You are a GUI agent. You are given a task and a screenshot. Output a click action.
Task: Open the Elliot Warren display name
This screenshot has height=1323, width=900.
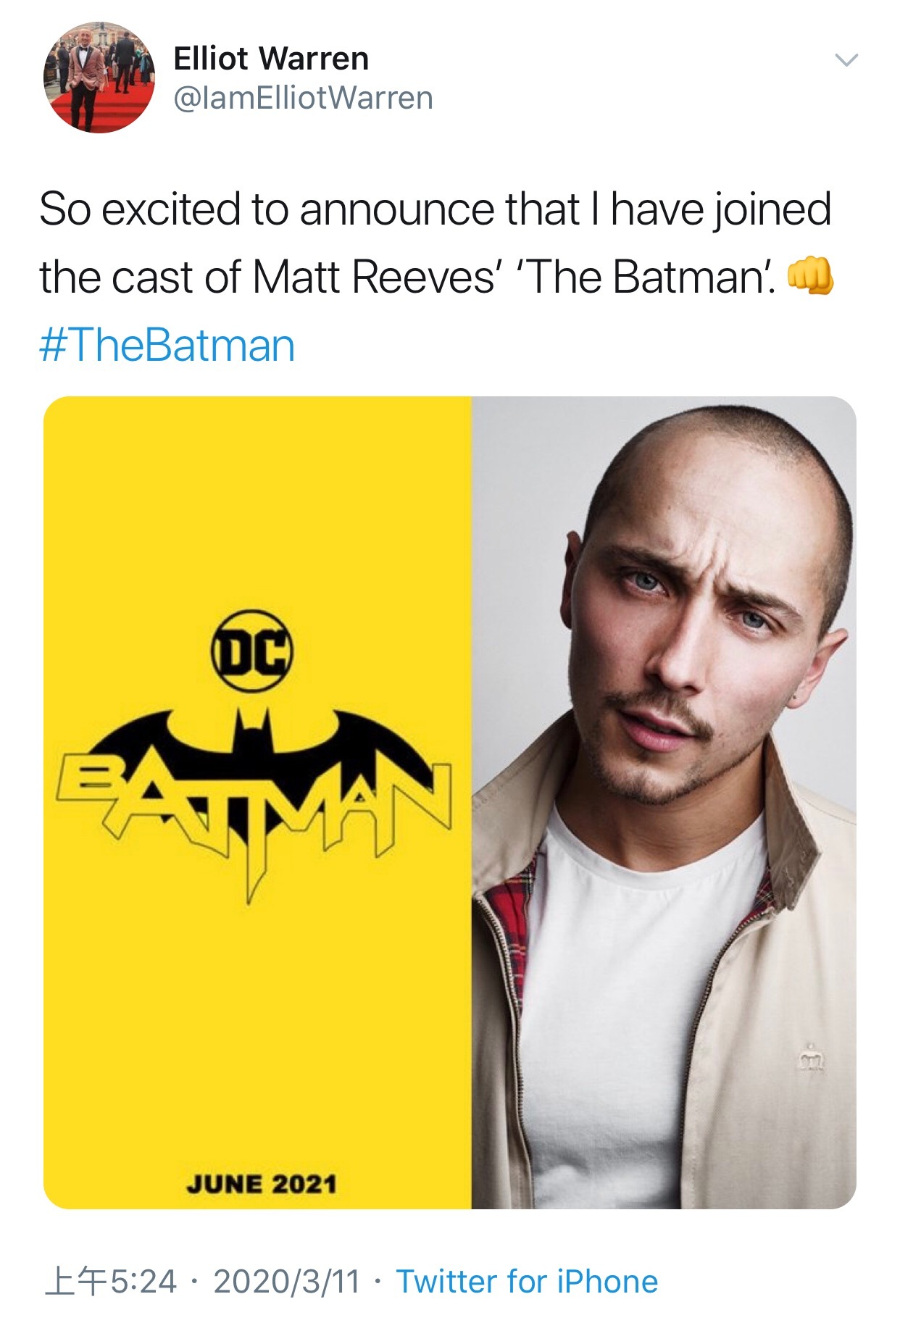(x=271, y=59)
